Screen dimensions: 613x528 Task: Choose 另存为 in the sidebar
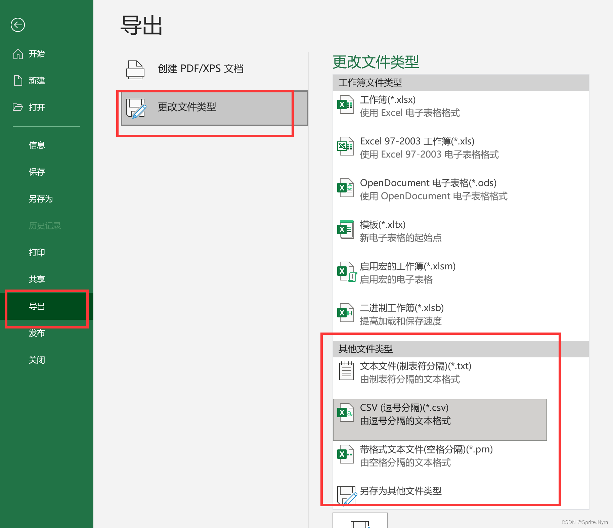47,199
